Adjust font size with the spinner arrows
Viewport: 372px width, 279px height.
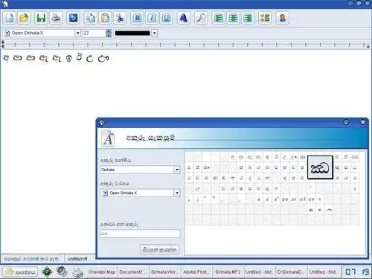109,33
